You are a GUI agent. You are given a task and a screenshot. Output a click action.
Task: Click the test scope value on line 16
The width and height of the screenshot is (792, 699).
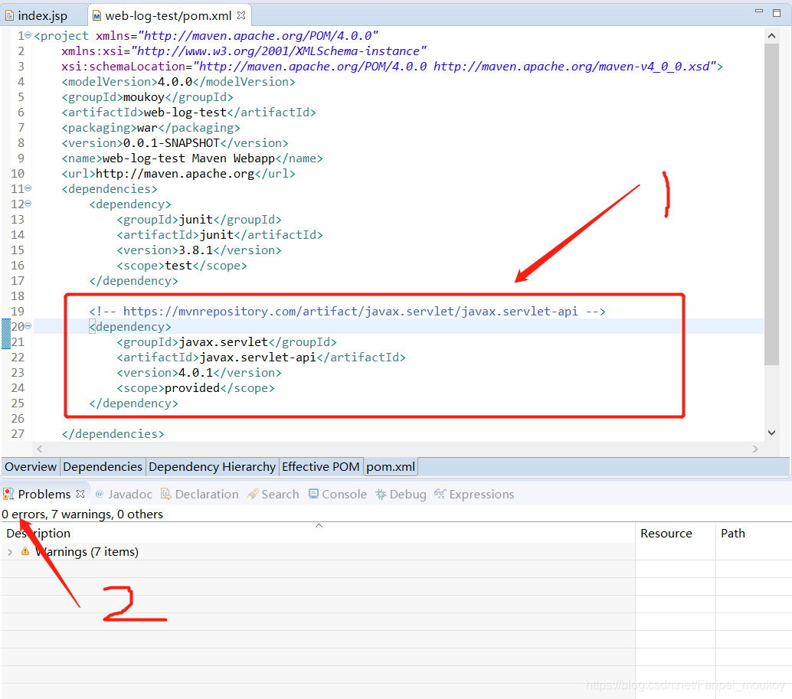(x=178, y=266)
